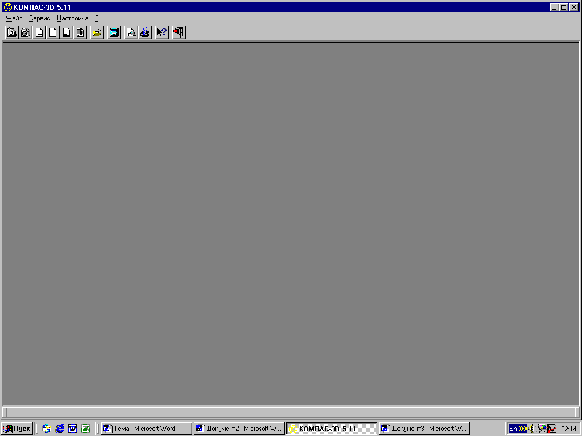
Task: Click the blank page new document icon
Action: click(53, 32)
